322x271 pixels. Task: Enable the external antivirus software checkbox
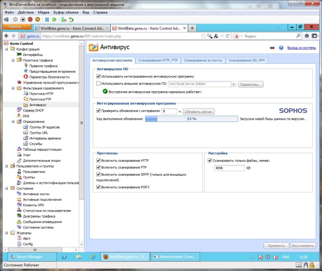99,84
